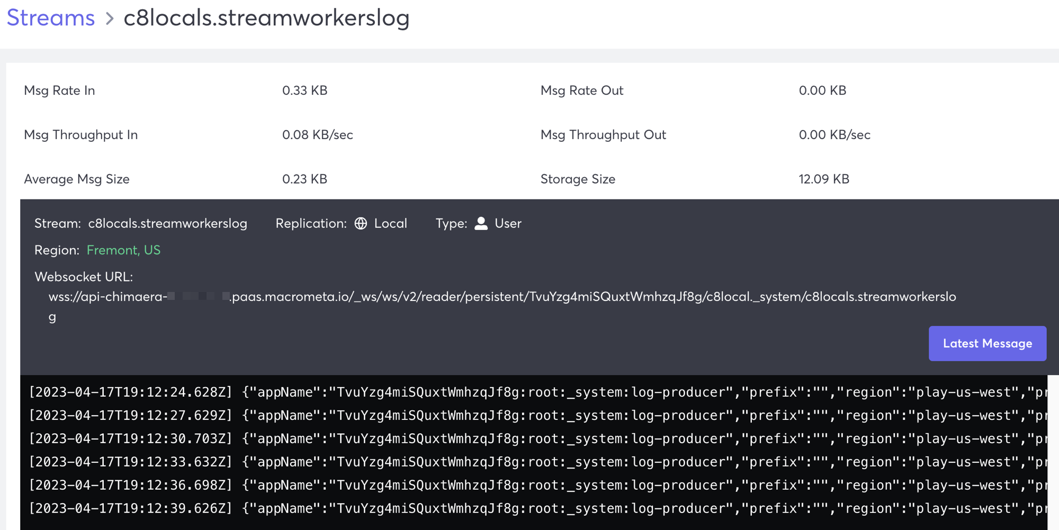Click the globe icon next to Replication

coord(362,224)
